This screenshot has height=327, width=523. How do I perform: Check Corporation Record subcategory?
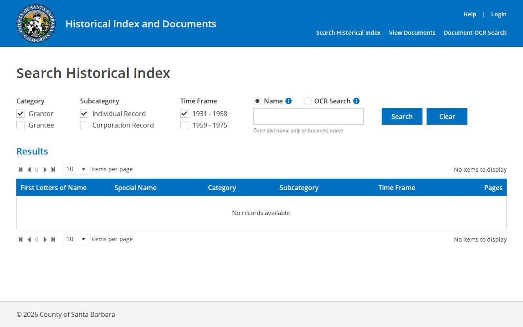click(x=84, y=125)
